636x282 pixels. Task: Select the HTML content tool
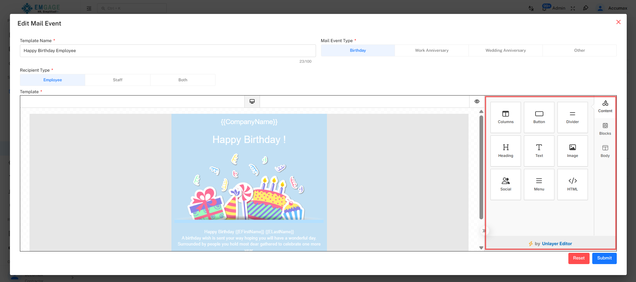[572, 184]
